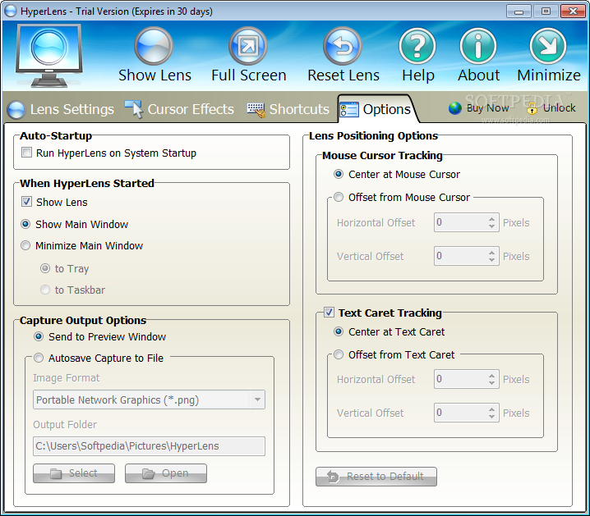This screenshot has height=516, width=590.
Task: Select Center at Text Caret radio
Action: [339, 331]
